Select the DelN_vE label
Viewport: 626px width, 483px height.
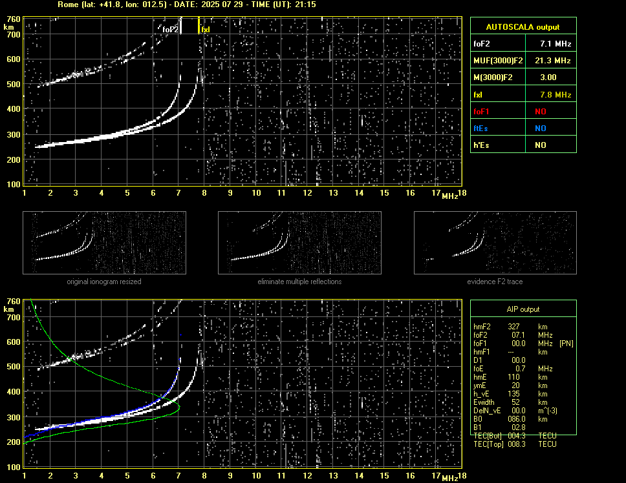coord(487,411)
